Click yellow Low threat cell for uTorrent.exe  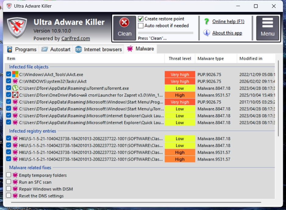pyautogui.click(x=180, y=88)
